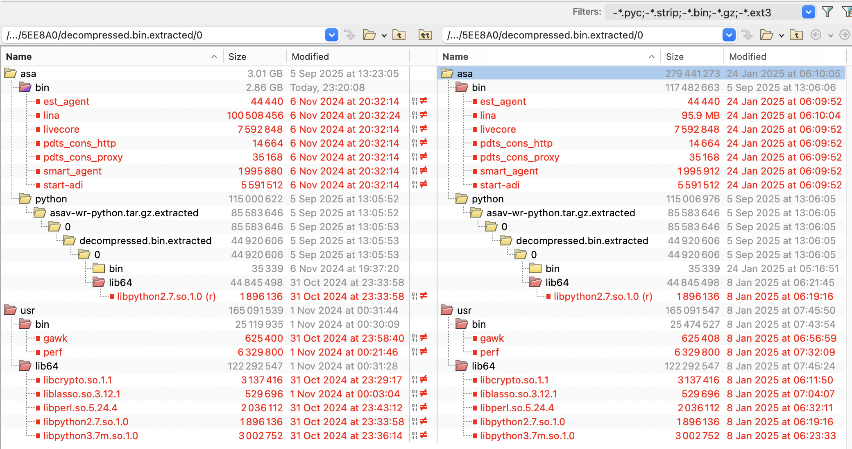Click the Filters funnel icon

(827, 12)
